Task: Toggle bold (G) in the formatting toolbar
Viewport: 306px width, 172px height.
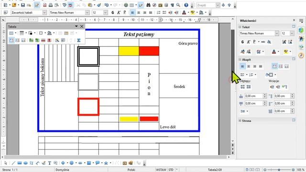Action: click(x=113, y=12)
